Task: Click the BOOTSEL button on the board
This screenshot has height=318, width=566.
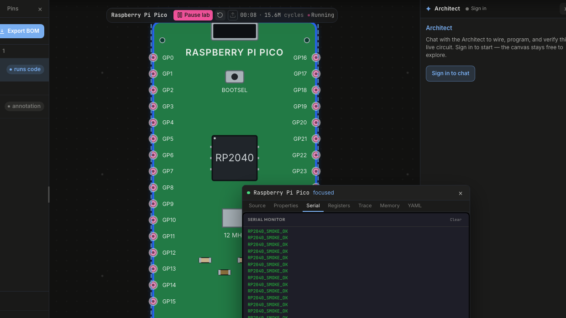Action: (x=235, y=77)
